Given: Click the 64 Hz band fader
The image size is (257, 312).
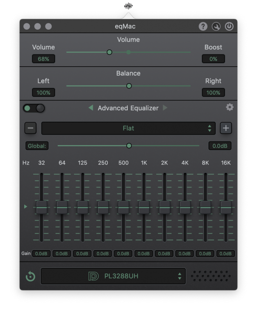Looking at the screenshot, I should pos(62,207).
